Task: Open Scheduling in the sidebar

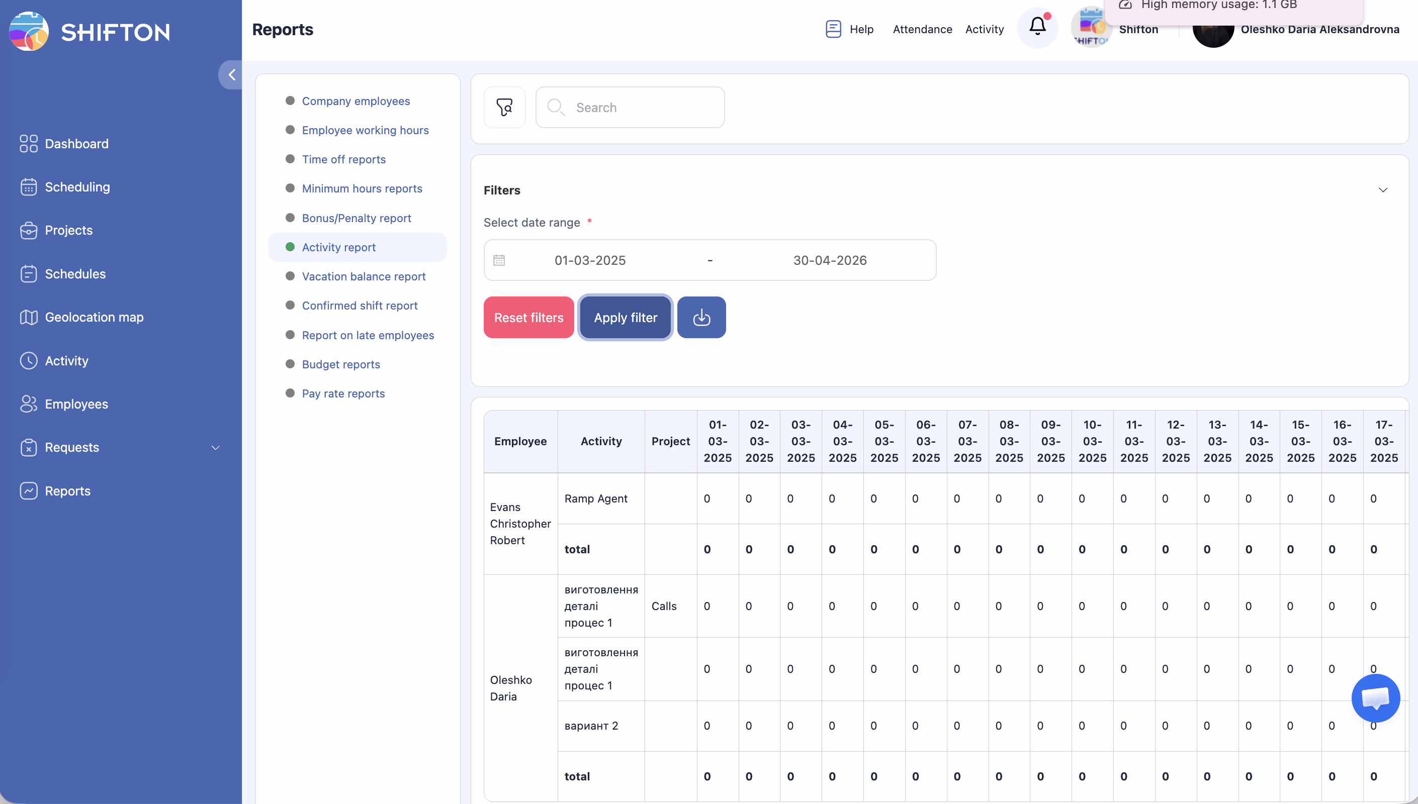Action: pyautogui.click(x=77, y=186)
